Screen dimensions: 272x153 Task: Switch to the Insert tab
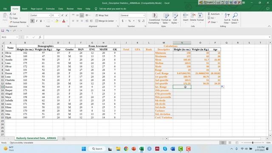pyautogui.click(x=25, y=8)
